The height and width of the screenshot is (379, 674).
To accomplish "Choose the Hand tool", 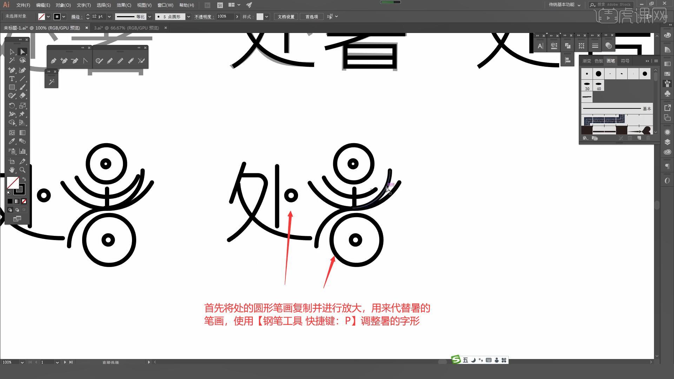I will click(12, 170).
